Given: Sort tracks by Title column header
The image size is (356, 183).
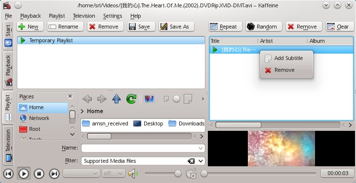Looking at the screenshot, I should tap(234, 41).
